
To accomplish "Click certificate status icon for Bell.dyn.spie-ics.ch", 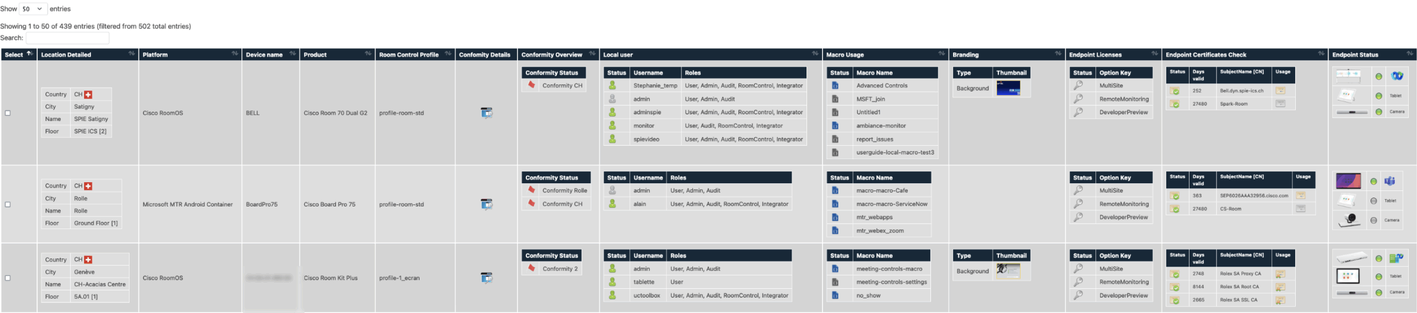I will tap(1174, 91).
